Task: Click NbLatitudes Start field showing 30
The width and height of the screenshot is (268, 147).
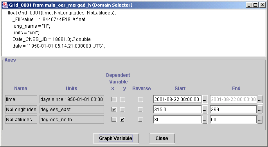Action: (177, 120)
